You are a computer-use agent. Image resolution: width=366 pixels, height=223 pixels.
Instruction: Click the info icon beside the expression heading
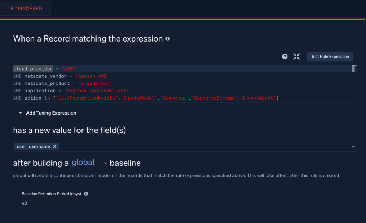click(168, 39)
